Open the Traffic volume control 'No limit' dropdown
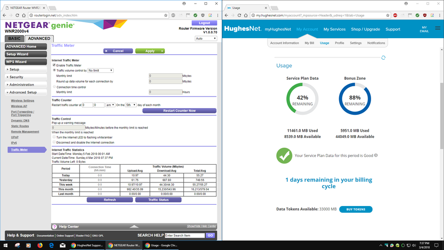 (x=100, y=70)
